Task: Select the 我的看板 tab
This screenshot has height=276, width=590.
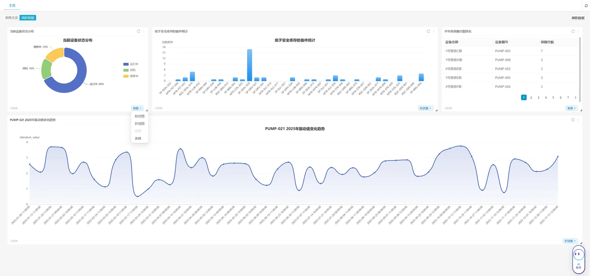Action: point(28,18)
